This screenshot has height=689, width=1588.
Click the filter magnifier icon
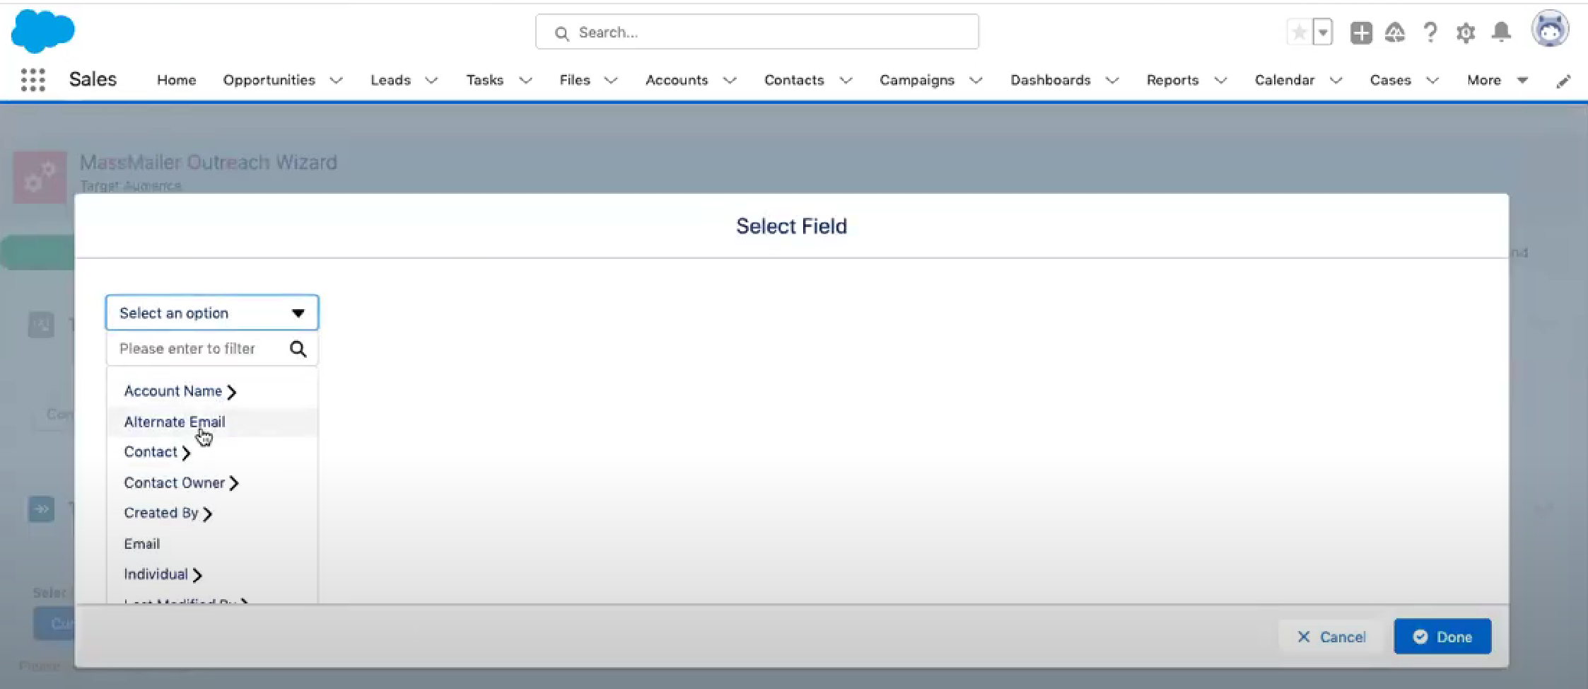coord(298,349)
